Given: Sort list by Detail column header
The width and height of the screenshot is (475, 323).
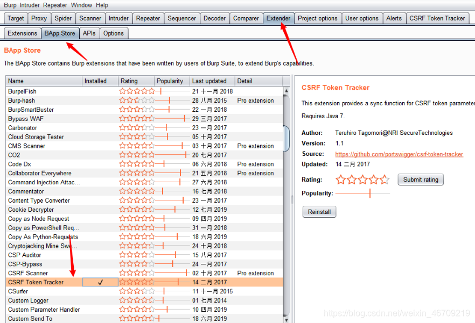Looking at the screenshot, I should tap(259, 81).
